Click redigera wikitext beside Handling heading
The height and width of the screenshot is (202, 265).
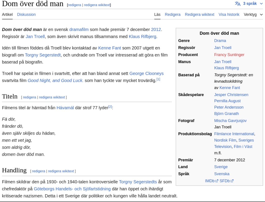(61, 171)
